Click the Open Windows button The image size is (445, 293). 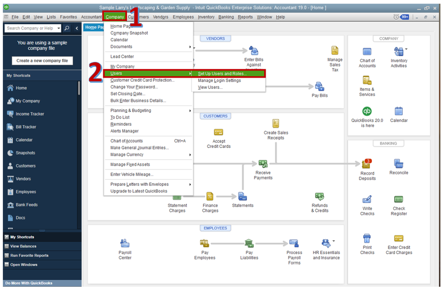(42, 265)
